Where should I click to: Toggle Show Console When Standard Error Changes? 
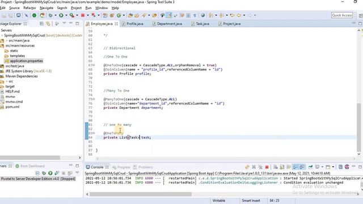tap(302, 167)
